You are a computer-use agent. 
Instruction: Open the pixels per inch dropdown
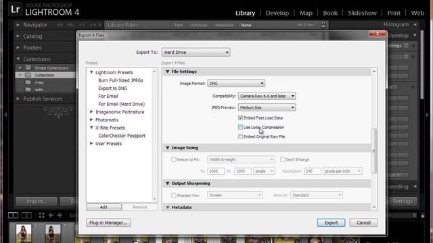point(342,171)
